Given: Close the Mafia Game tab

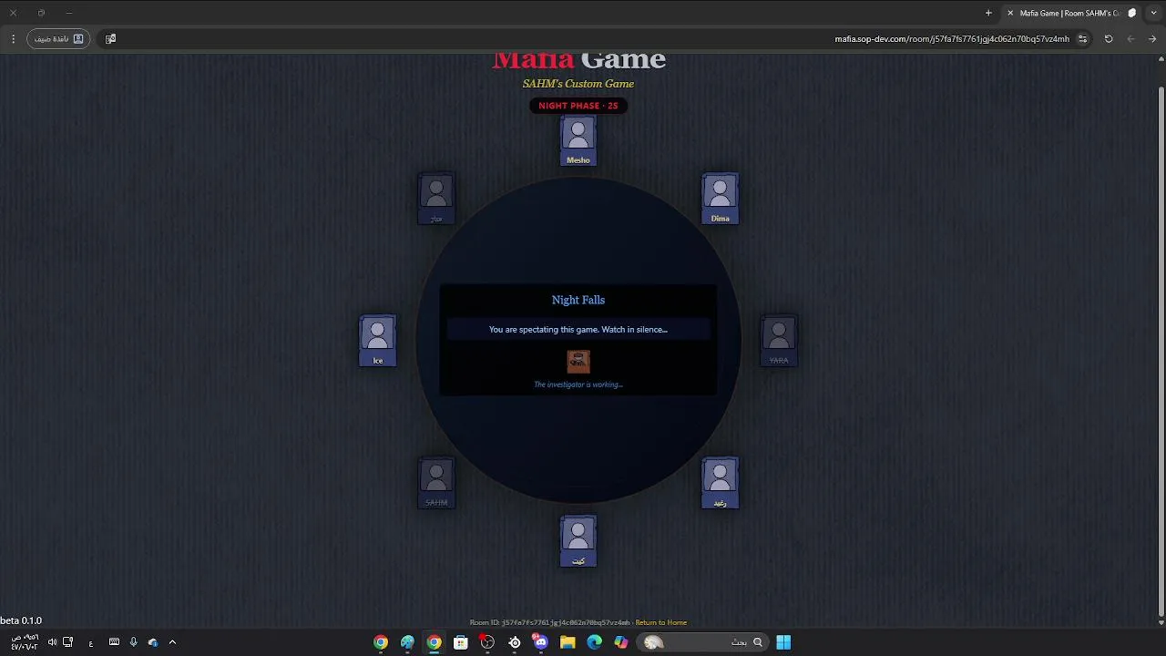Looking at the screenshot, I should point(1010,13).
